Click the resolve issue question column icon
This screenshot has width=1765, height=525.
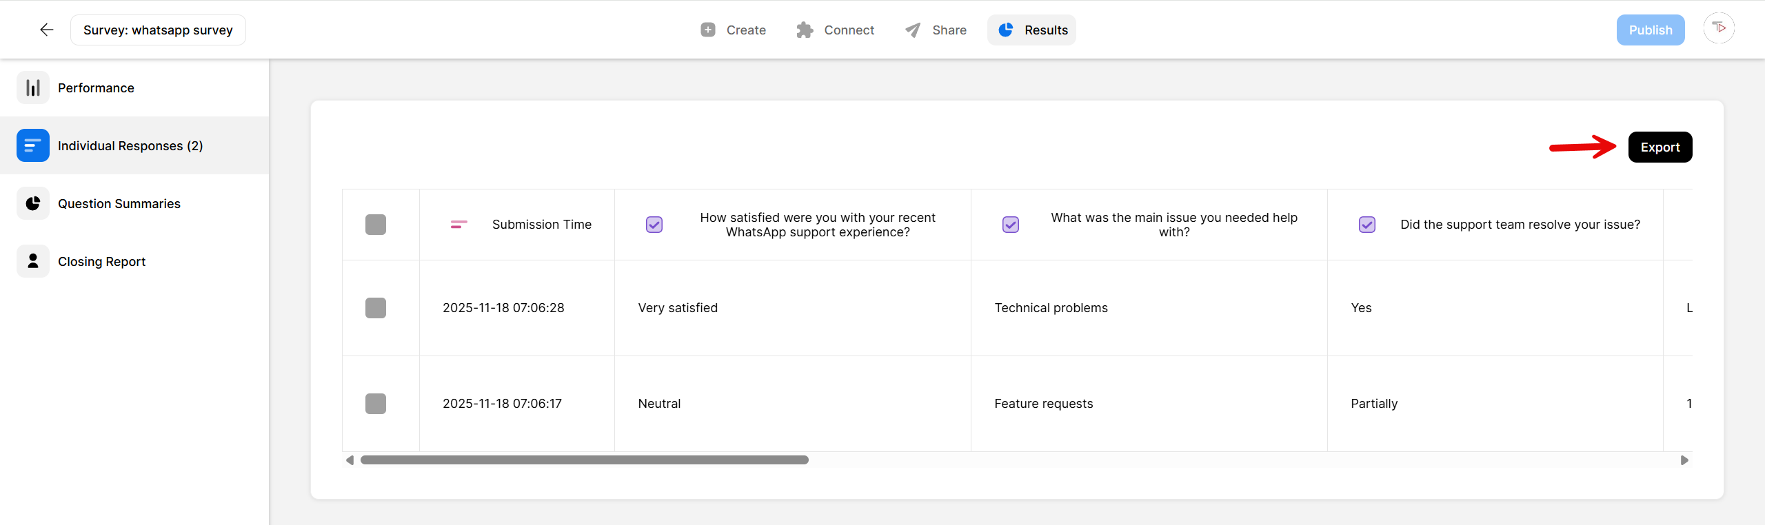point(1367,225)
